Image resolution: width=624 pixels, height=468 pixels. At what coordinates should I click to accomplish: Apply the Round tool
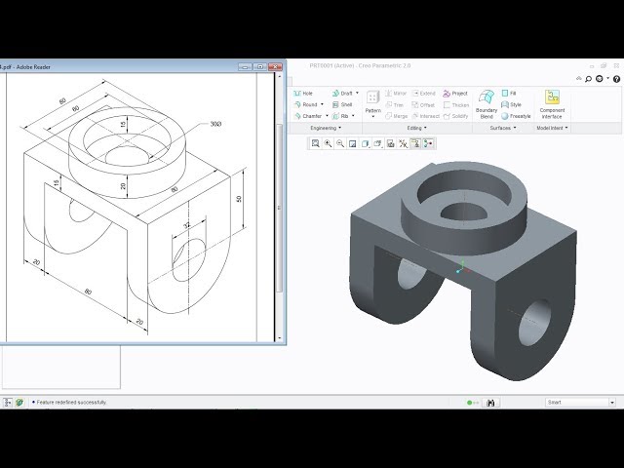pos(305,104)
